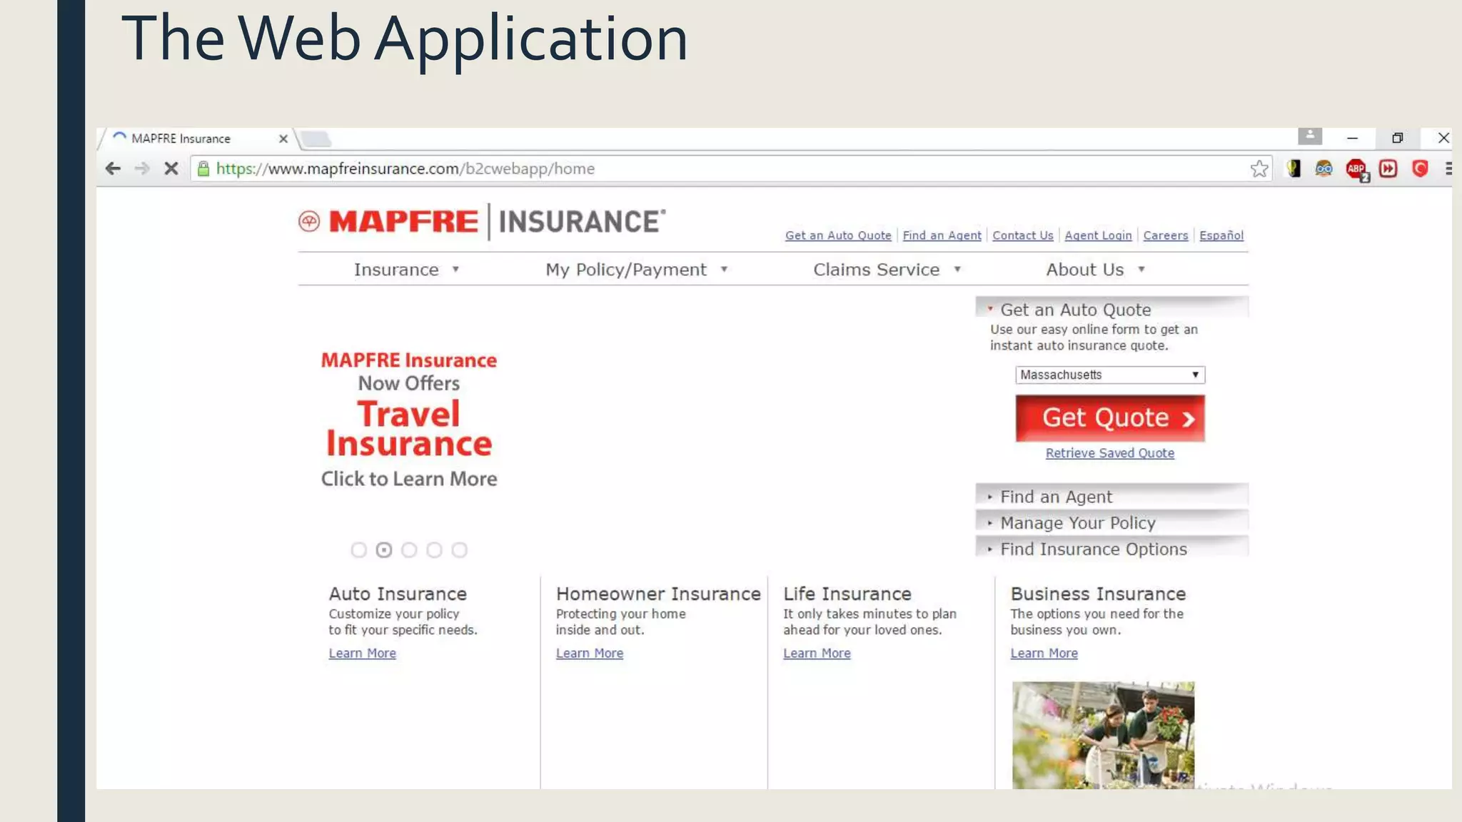This screenshot has height=822, width=1462.
Task: Click the MAPFRE Insurance logo
Action: point(482,221)
